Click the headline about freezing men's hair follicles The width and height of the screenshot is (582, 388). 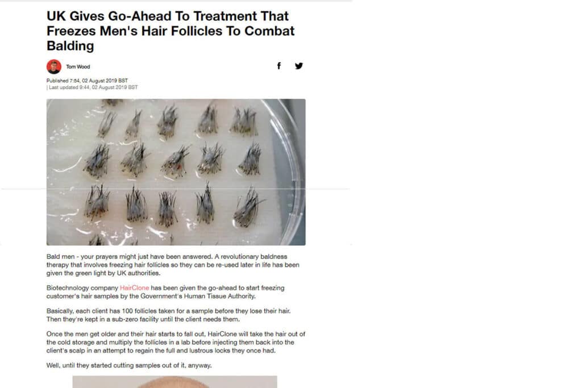[171, 31]
